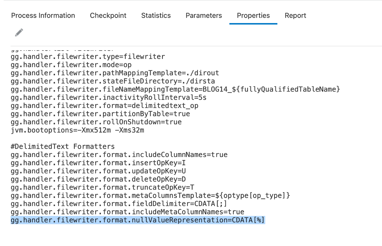Click the inactivityRollInterval=5s line
This screenshot has height=246, width=382.
[108, 98]
